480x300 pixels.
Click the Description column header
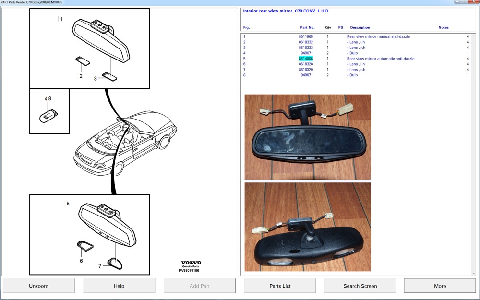pyautogui.click(x=360, y=28)
